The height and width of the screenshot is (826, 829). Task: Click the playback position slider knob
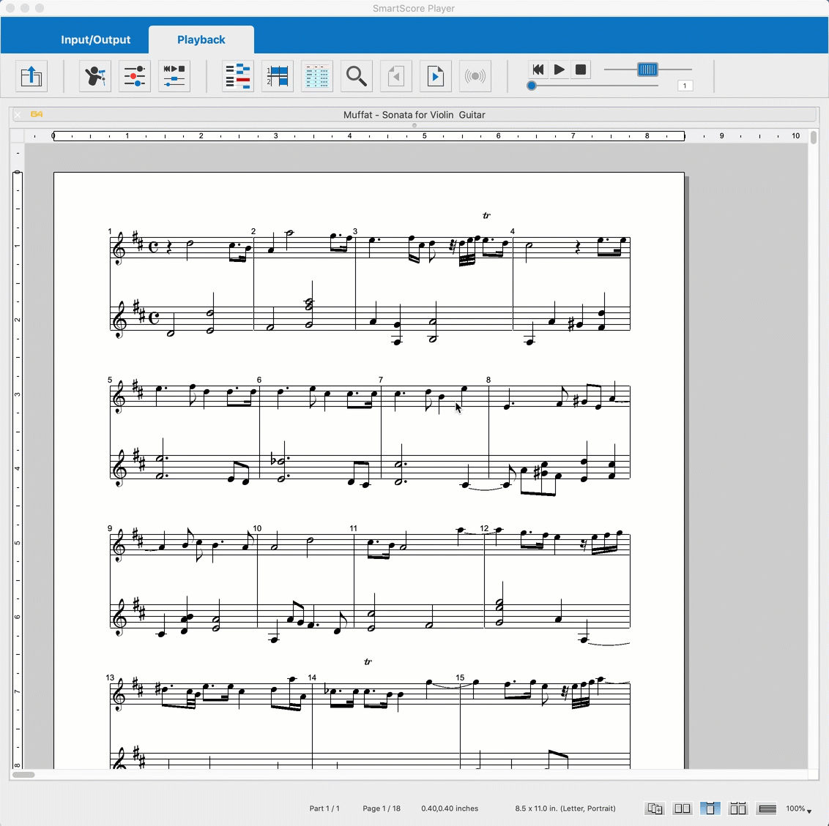(532, 86)
